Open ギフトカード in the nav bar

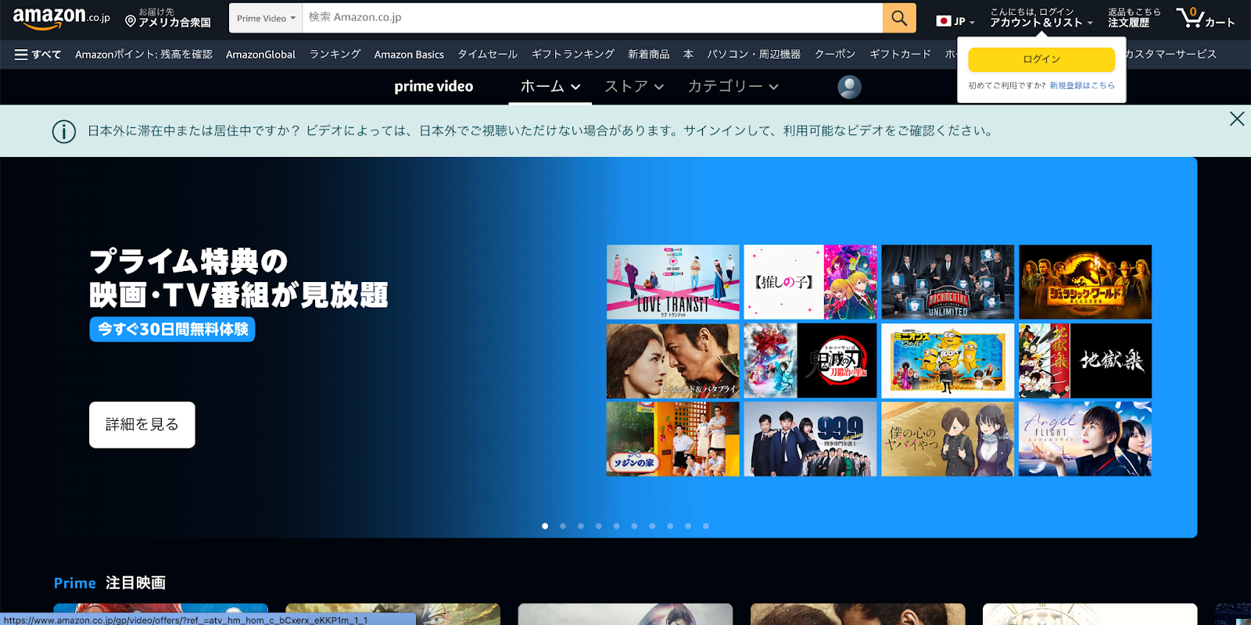[x=900, y=55]
